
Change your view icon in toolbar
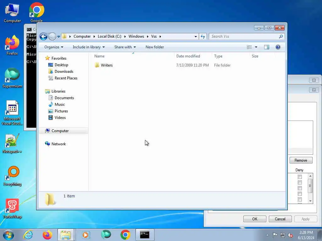[x=249, y=47]
